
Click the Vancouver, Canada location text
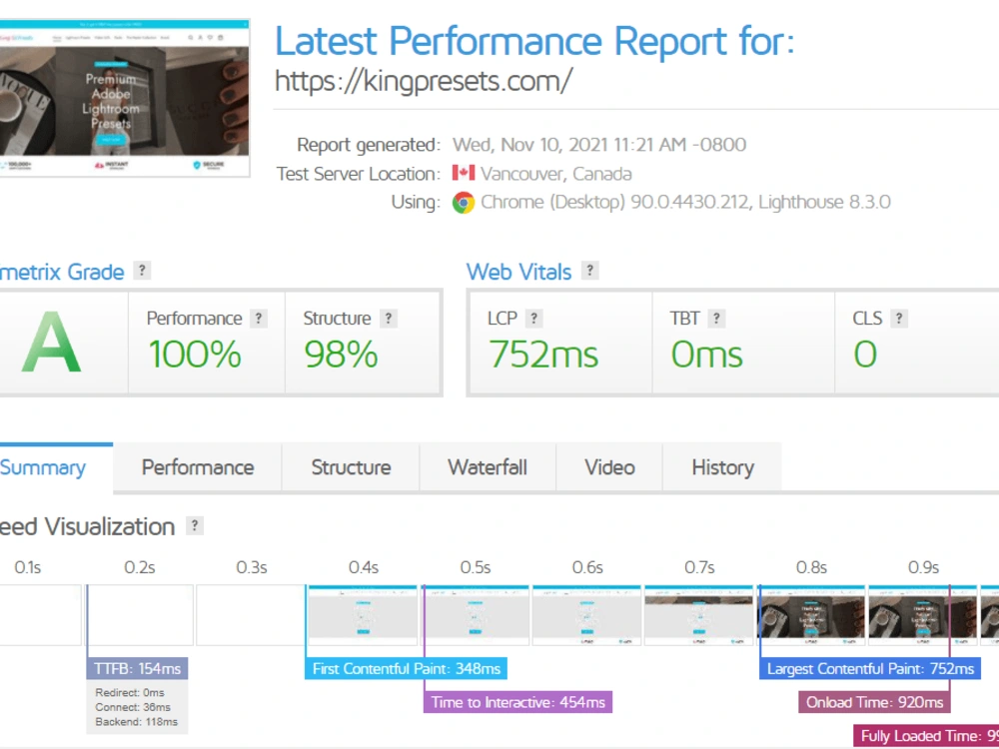(556, 174)
